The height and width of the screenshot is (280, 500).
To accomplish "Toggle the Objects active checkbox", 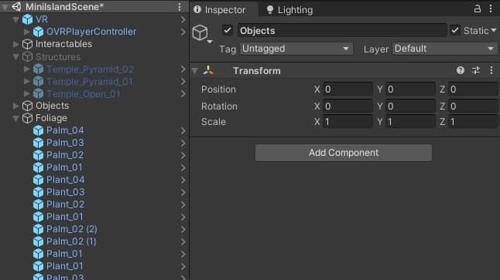I will (x=228, y=31).
